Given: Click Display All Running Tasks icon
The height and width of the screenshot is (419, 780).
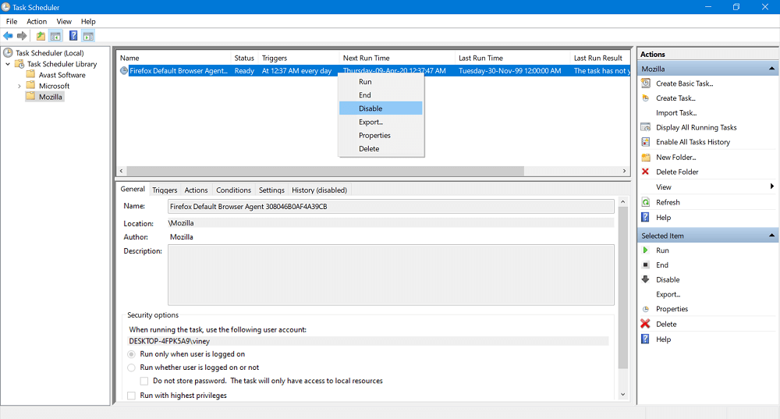Looking at the screenshot, I should click(646, 127).
